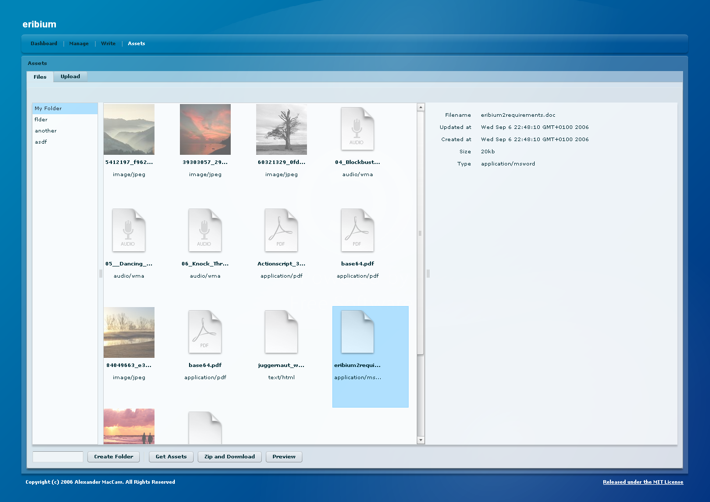This screenshot has height=502, width=710.
Task: Click the file list scroll down arrow
Action: point(420,440)
